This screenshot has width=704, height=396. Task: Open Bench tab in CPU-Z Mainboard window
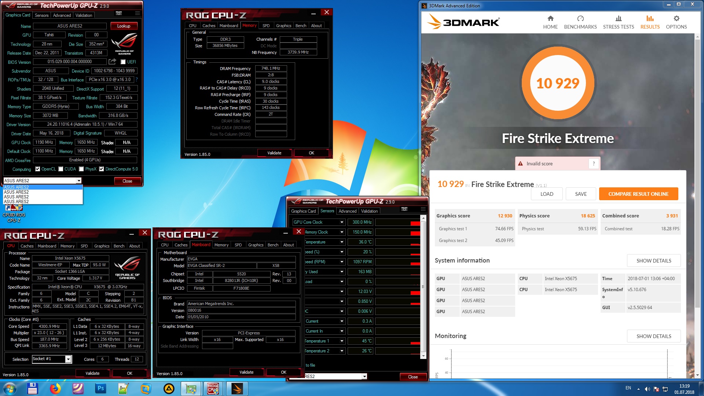tap(273, 245)
